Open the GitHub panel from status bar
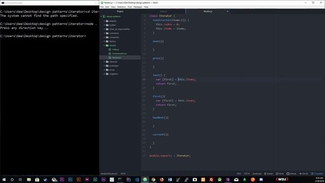The height and width of the screenshot is (183, 325). [x=291, y=174]
